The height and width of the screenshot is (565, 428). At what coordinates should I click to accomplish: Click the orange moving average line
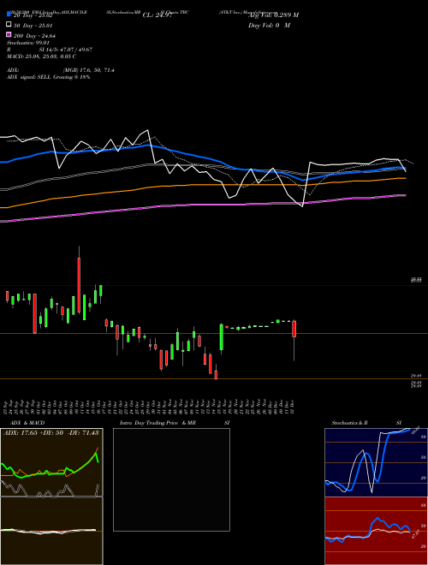pos(202,185)
